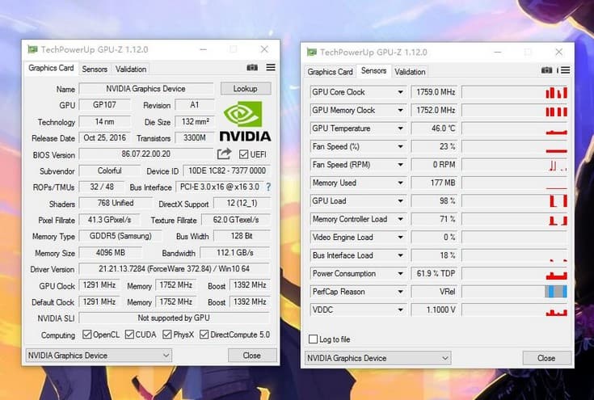Click the Name field NVIDIA Graphics Device
This screenshot has width=594, height=400.
point(145,89)
